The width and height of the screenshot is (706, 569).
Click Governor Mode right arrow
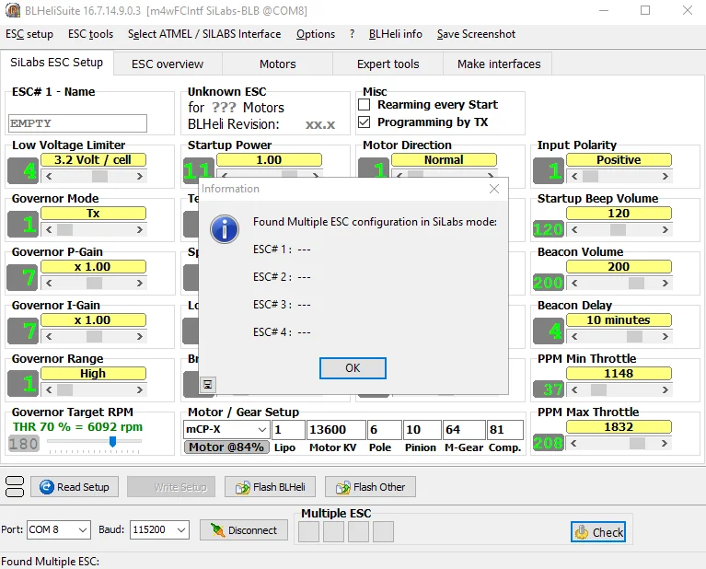coord(140,230)
